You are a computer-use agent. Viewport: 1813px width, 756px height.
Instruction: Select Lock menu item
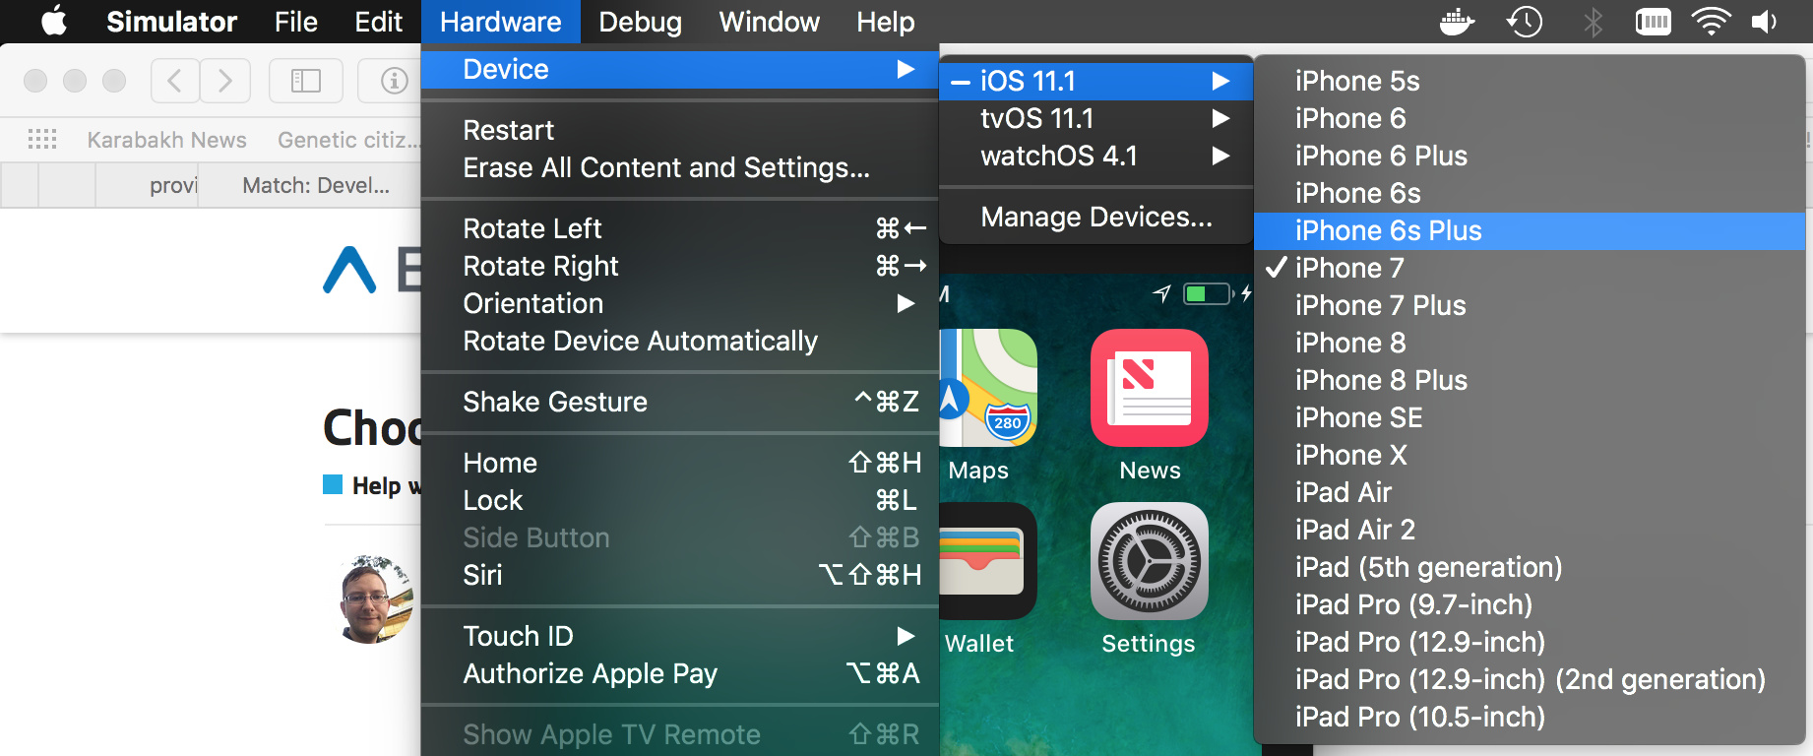coord(680,500)
